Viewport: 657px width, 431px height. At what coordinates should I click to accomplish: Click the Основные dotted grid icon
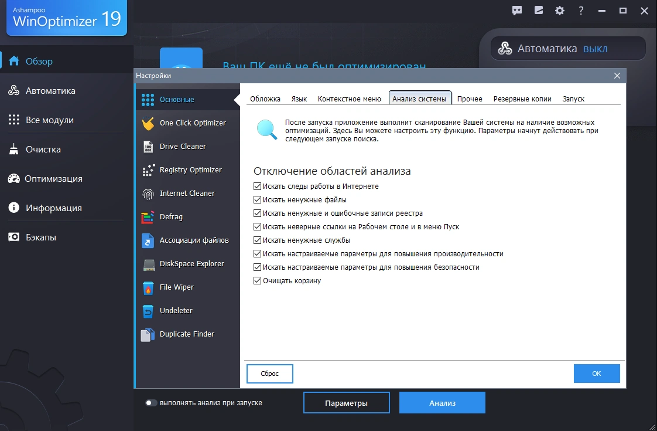pos(148,100)
